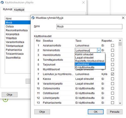Uncheck the Laskutus ja myyntiresko checkbox
The width and height of the screenshot is (126, 118).
(112, 74)
